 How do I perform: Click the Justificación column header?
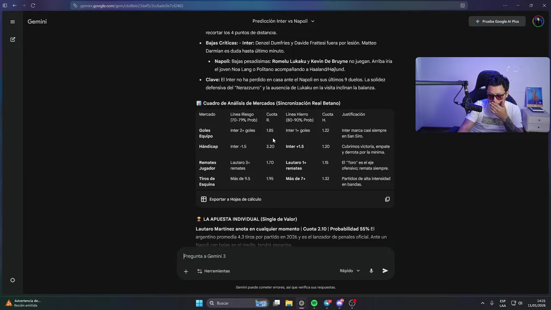click(353, 115)
